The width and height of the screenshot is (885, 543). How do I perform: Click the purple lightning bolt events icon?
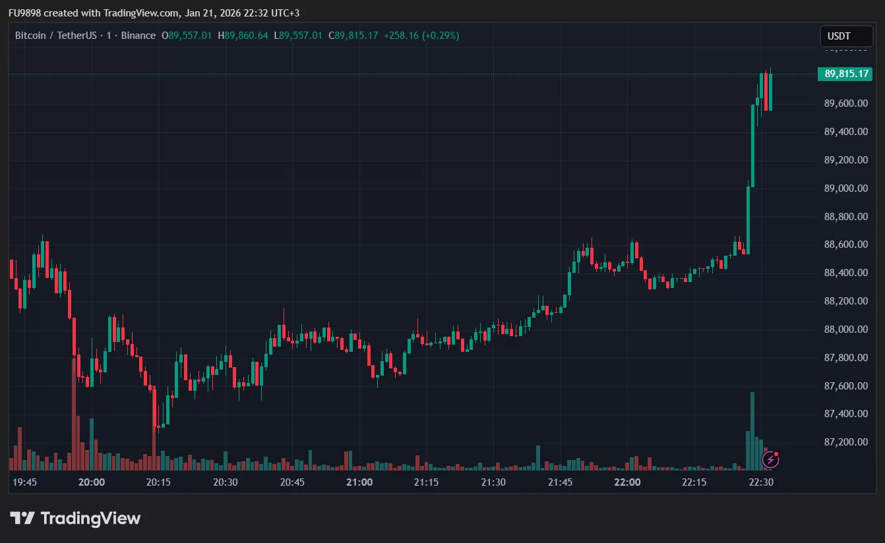point(770,459)
